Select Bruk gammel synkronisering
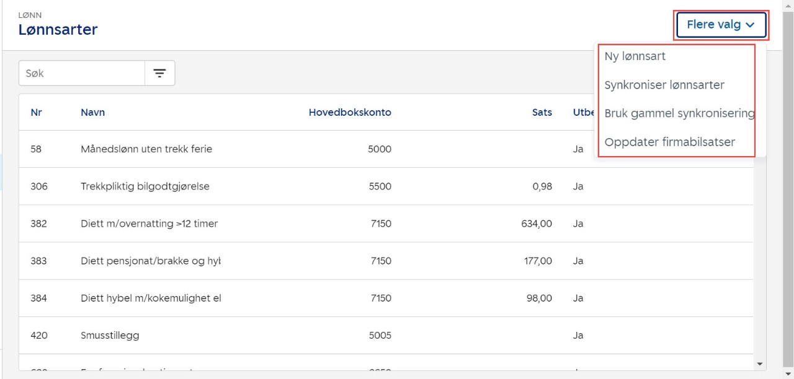794x379 pixels. (x=679, y=113)
